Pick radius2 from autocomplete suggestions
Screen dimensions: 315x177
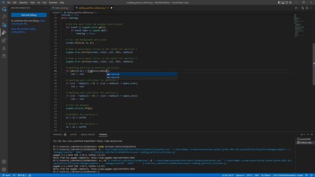click(x=142, y=77)
